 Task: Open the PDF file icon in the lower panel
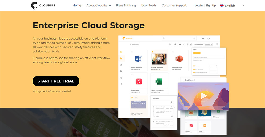coord(191,126)
